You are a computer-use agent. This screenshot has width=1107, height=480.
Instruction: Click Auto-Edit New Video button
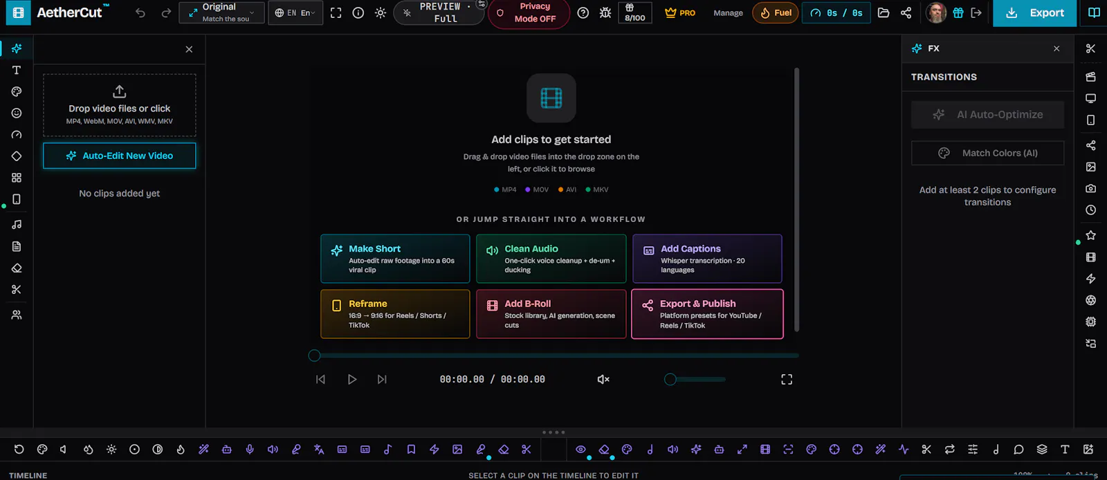pyautogui.click(x=119, y=156)
